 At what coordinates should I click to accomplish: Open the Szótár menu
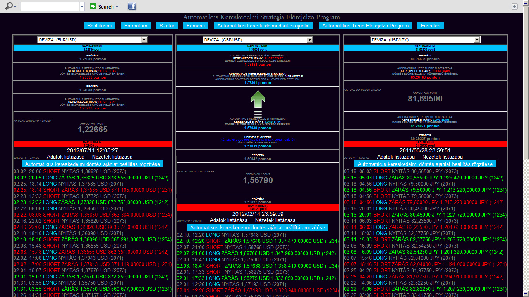coord(167,26)
